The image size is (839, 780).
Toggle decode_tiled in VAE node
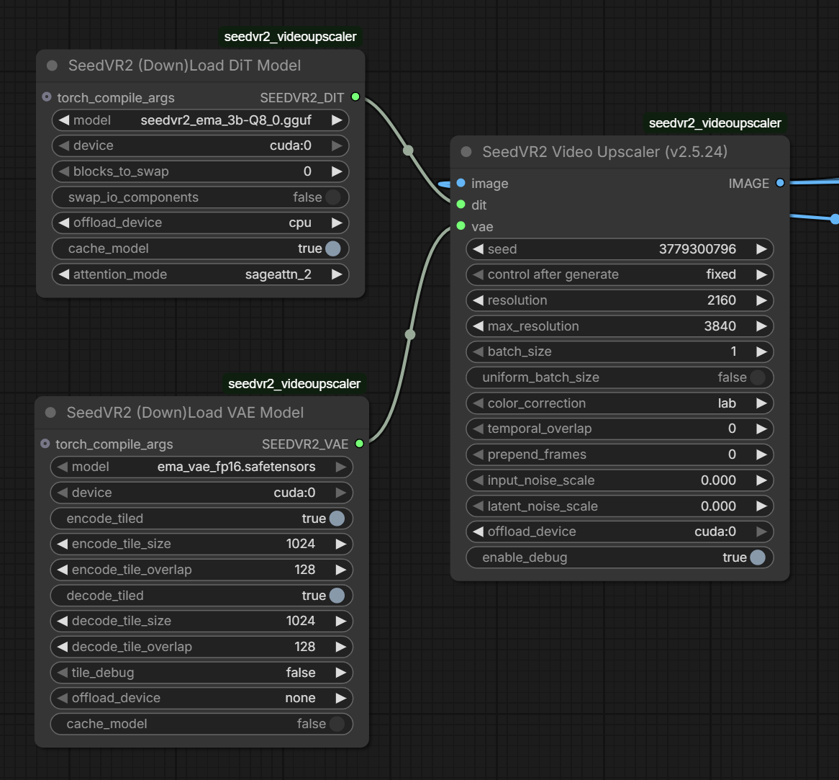point(201,596)
